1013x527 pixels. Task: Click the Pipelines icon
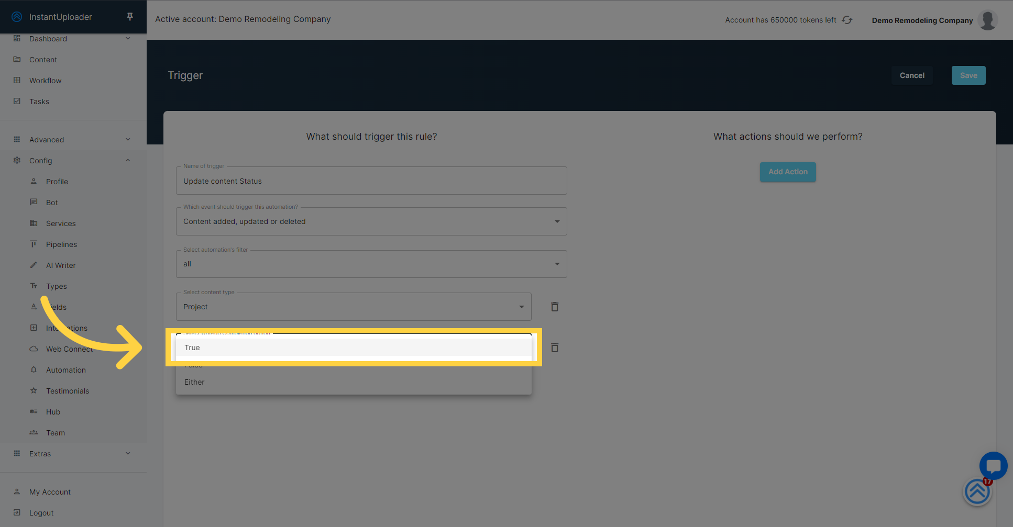(x=34, y=244)
